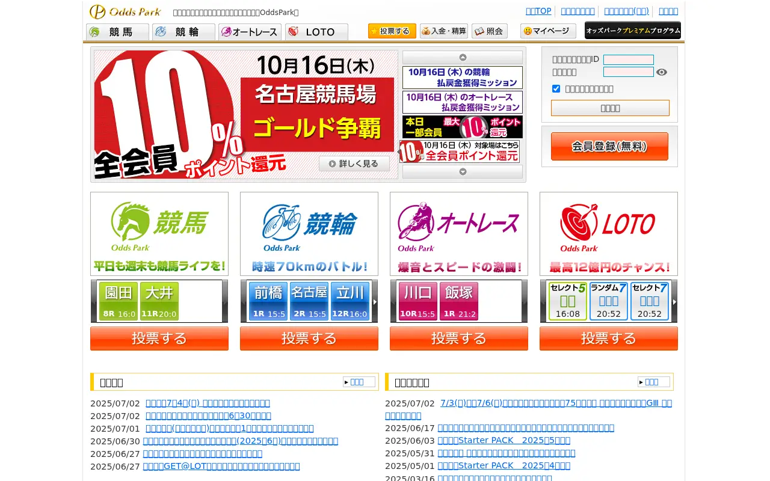This screenshot has height=481, width=770.
Task: Open Starter PACK 2025 5 news link
Action: pyautogui.click(x=504, y=440)
